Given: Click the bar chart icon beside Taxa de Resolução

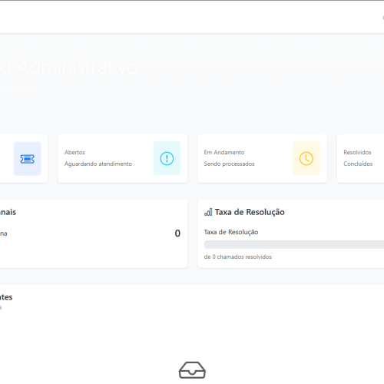Looking at the screenshot, I should click(x=208, y=212).
